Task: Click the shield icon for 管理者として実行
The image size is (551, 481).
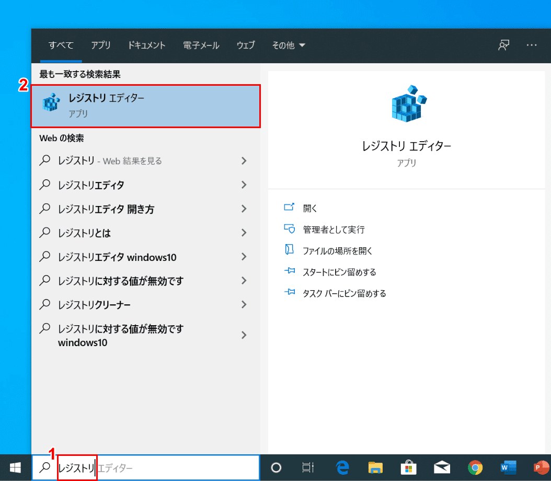Action: tap(289, 228)
